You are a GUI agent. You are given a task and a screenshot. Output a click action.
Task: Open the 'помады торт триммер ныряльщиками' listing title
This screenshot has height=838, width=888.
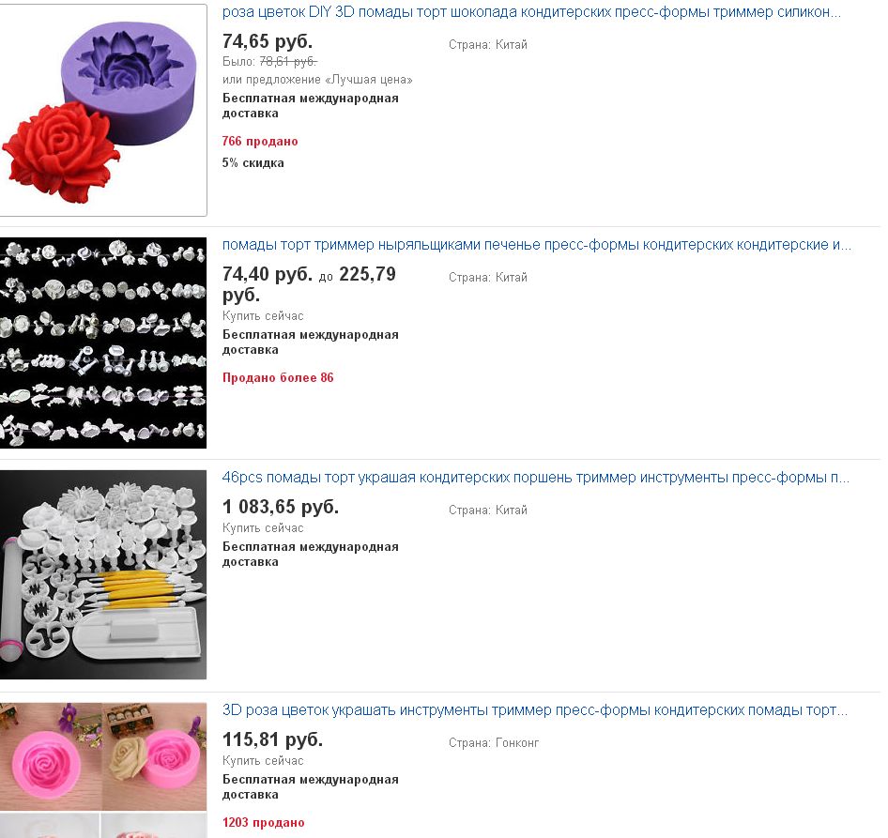(536, 245)
